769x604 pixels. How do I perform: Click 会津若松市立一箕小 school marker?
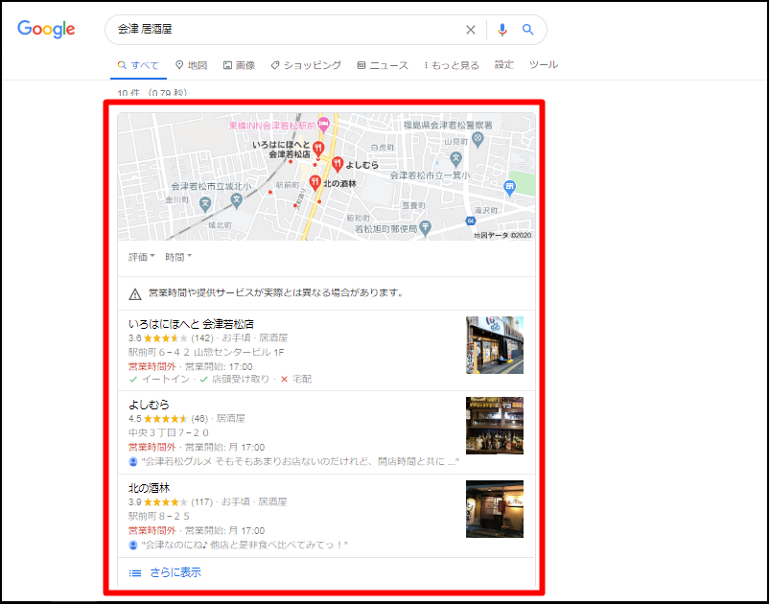click(x=456, y=159)
